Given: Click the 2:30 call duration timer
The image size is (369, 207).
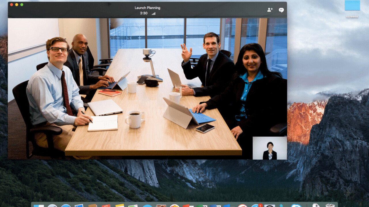Looking at the screenshot, I should [144, 13].
